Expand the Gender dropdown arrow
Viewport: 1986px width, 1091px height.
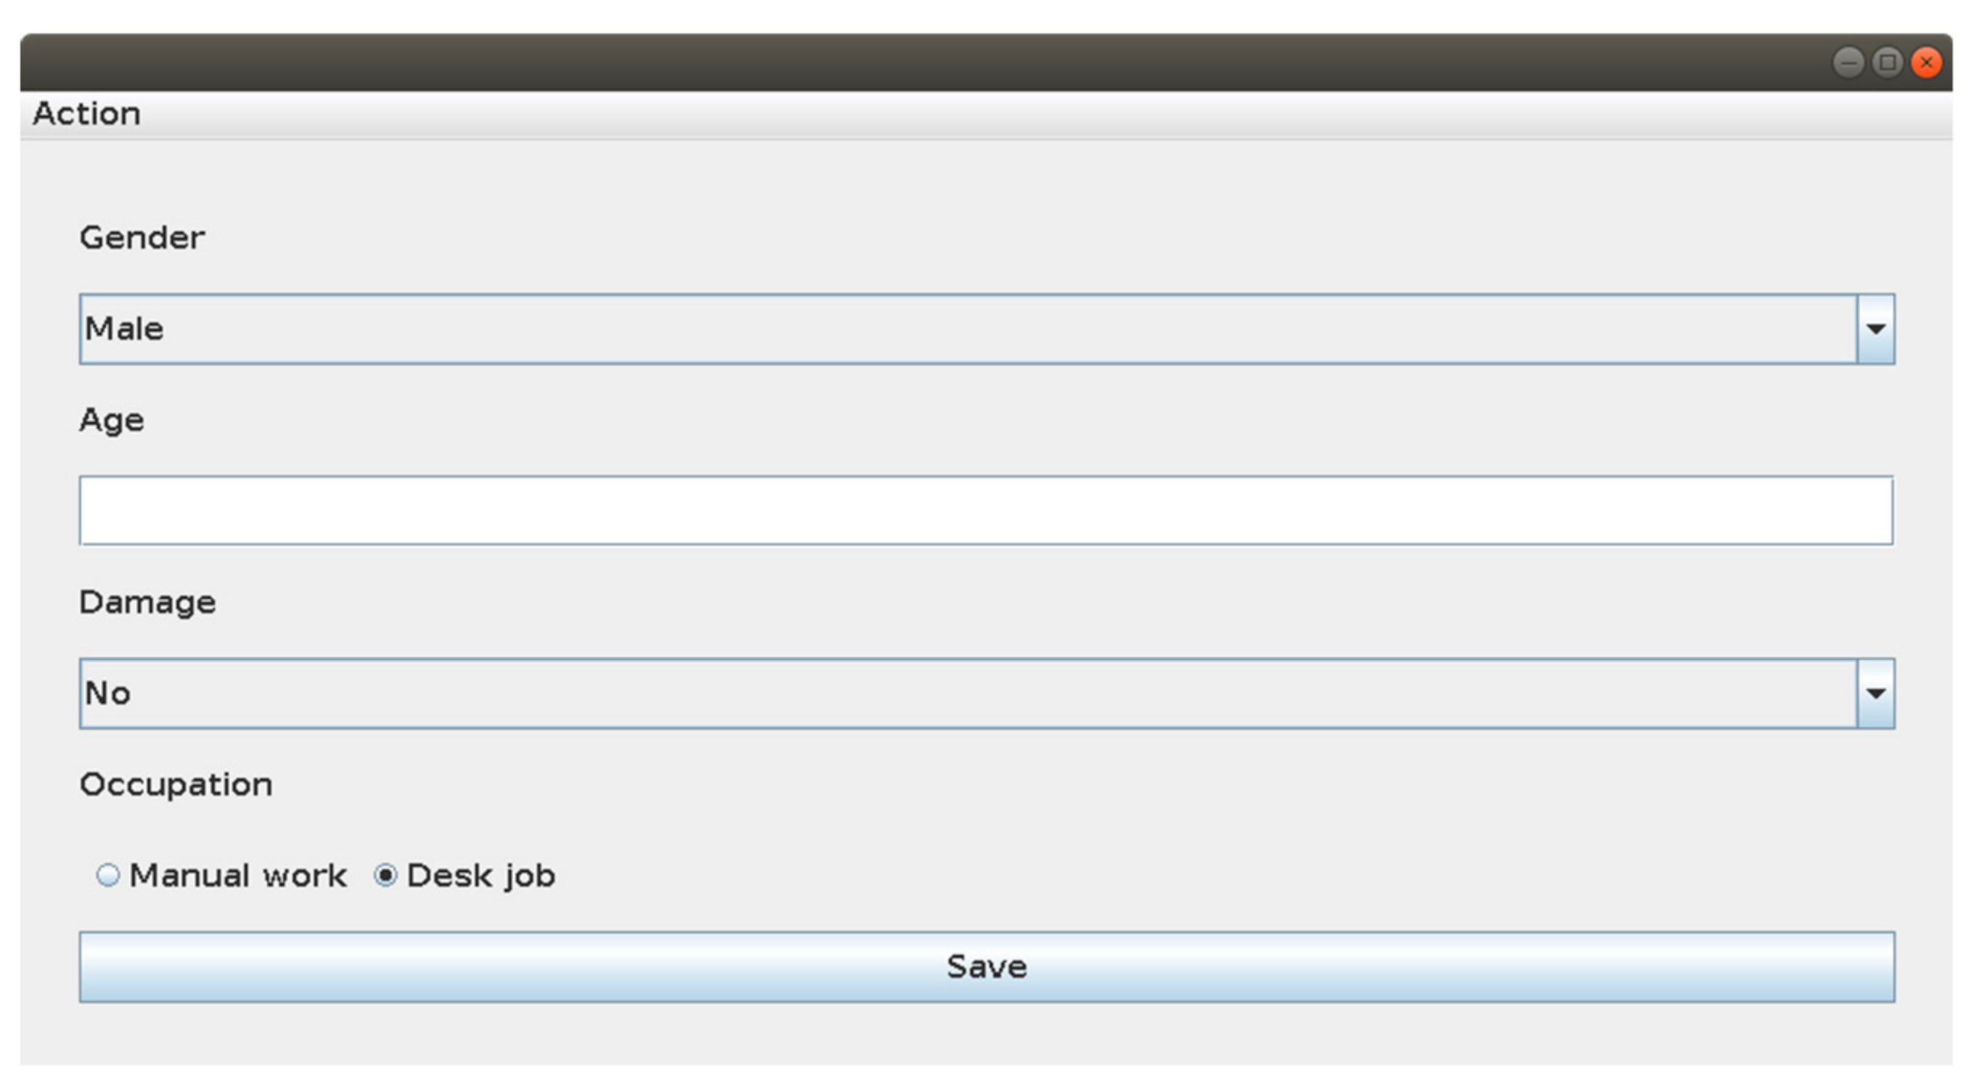click(x=1875, y=329)
